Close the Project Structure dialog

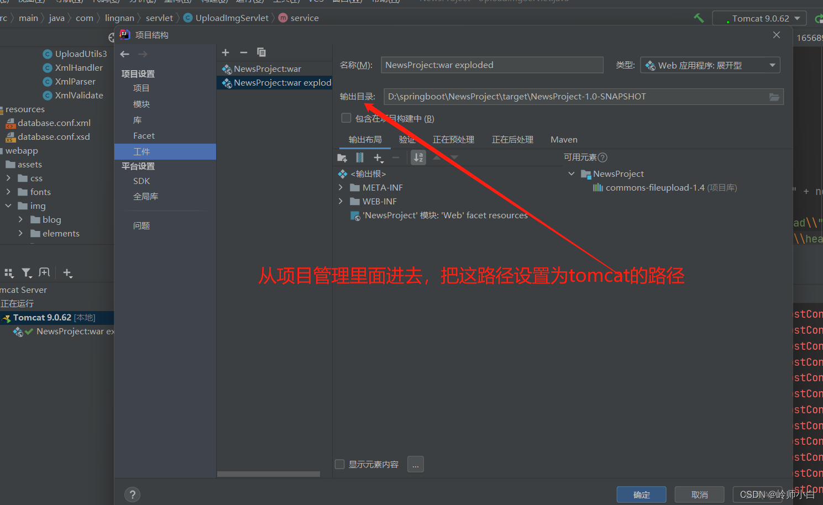point(777,35)
